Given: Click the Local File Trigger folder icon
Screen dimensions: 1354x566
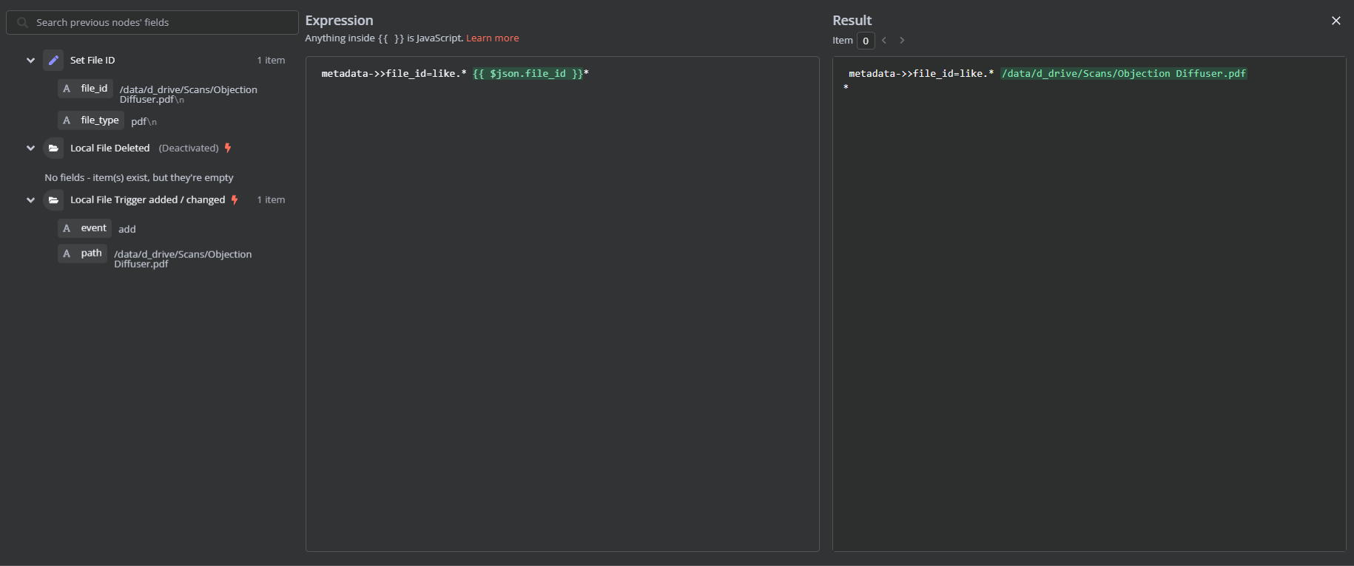Looking at the screenshot, I should pos(53,200).
